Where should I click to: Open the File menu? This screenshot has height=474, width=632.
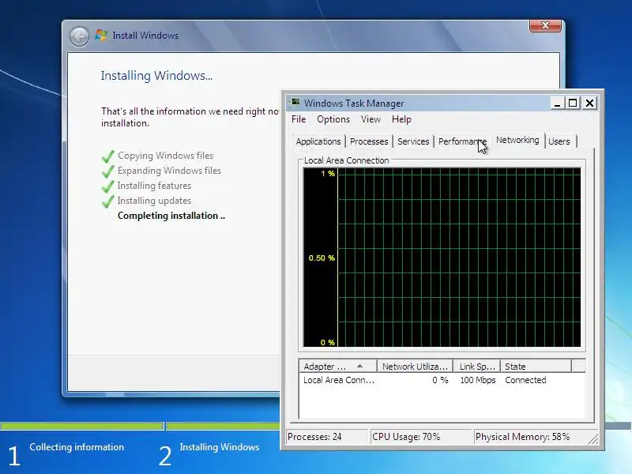[299, 119]
